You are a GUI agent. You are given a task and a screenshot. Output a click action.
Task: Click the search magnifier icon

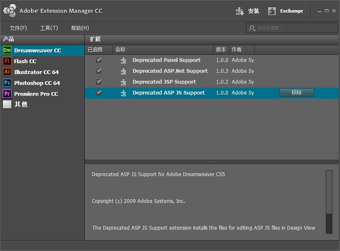252,28
